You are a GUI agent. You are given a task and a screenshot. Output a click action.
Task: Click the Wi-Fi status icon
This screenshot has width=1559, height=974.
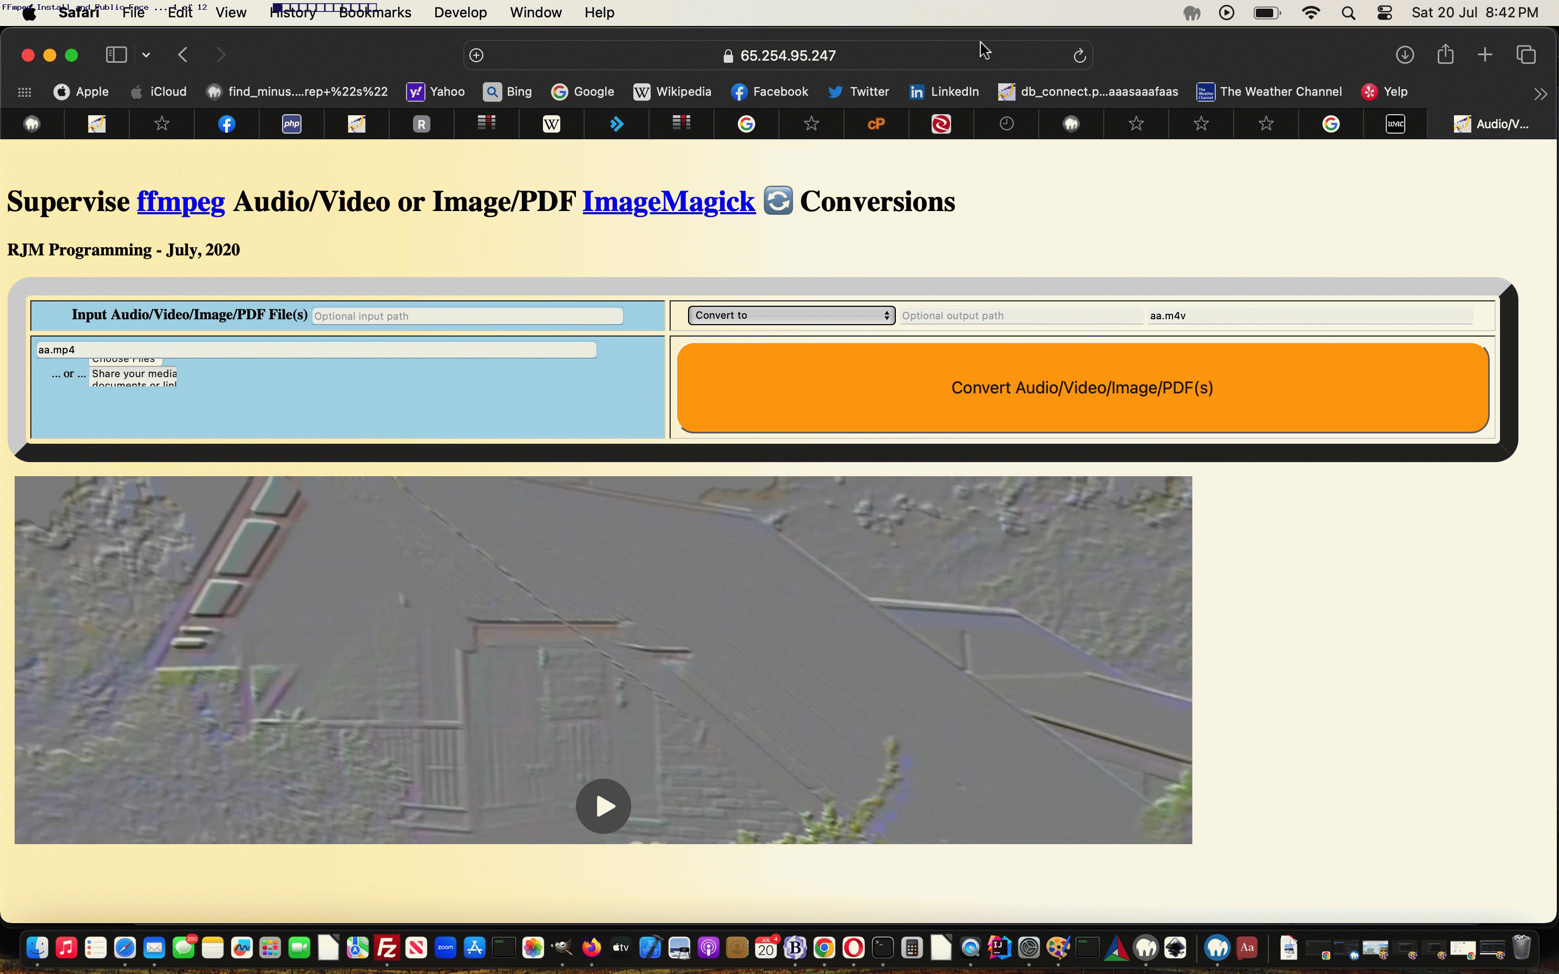point(1311,13)
